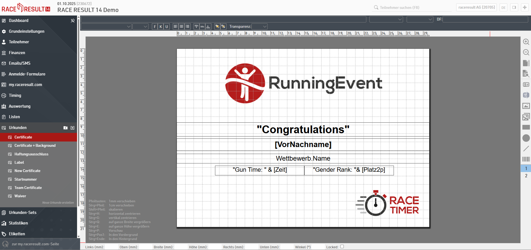Image resolution: width=531 pixels, height=250 pixels.
Task: Open zur my.raceresult.com-Seite link
Action: point(35,244)
